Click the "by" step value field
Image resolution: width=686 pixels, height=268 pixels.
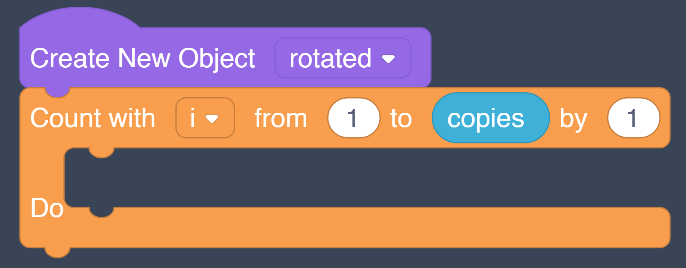pos(633,118)
